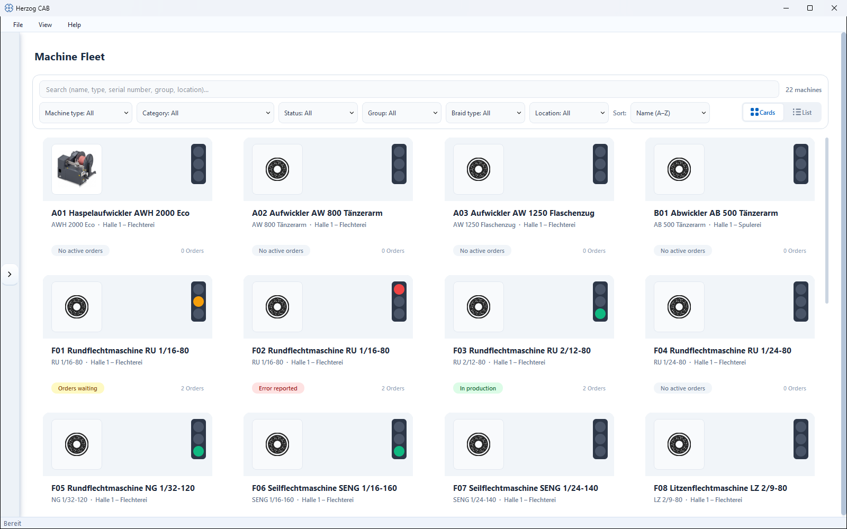Open the View menu
Screen dimensions: 847x529
[45, 25]
